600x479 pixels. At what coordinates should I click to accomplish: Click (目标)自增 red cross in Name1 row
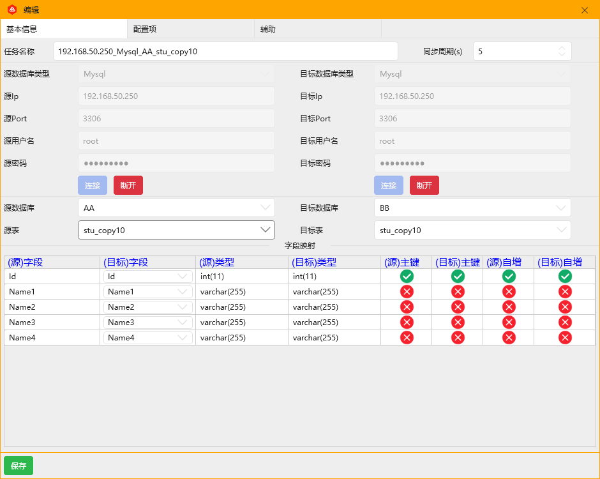point(565,292)
